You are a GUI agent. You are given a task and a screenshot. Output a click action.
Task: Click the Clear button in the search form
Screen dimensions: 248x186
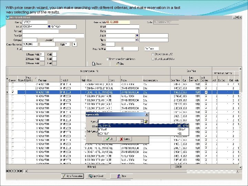click(120, 64)
